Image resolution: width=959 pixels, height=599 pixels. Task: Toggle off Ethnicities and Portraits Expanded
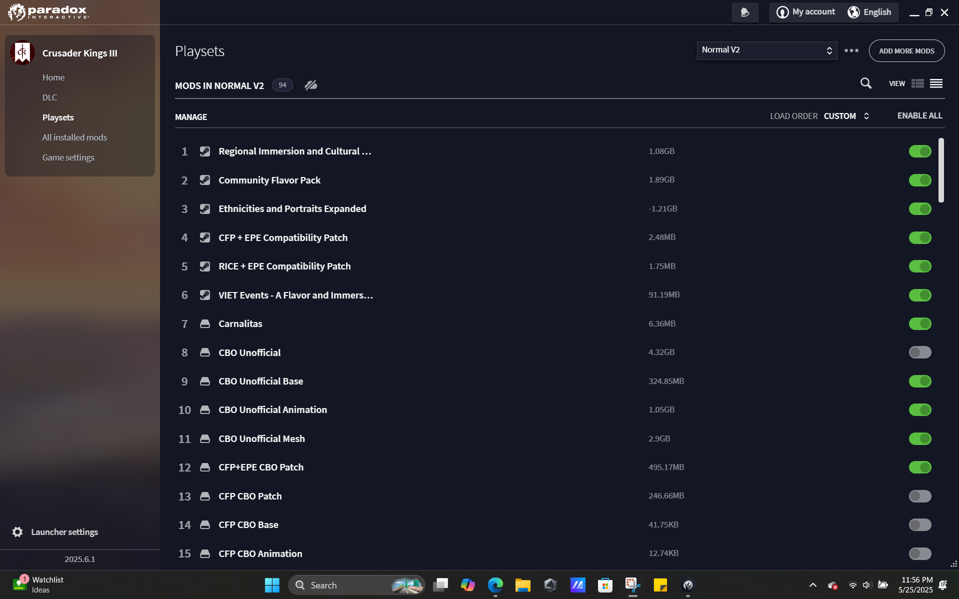point(920,208)
